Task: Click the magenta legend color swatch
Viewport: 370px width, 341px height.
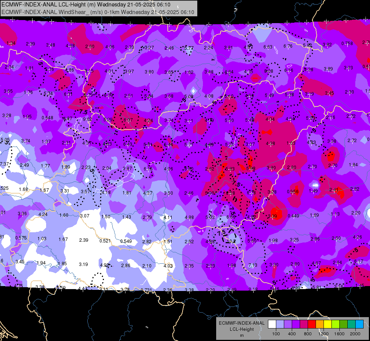Action: click(x=304, y=324)
